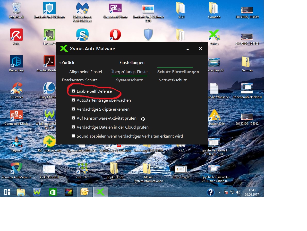Switch to the Überprüfungs-Einstel.. tab
Image resolution: width=307 pixels, height=231 pixels.
tap(130, 72)
